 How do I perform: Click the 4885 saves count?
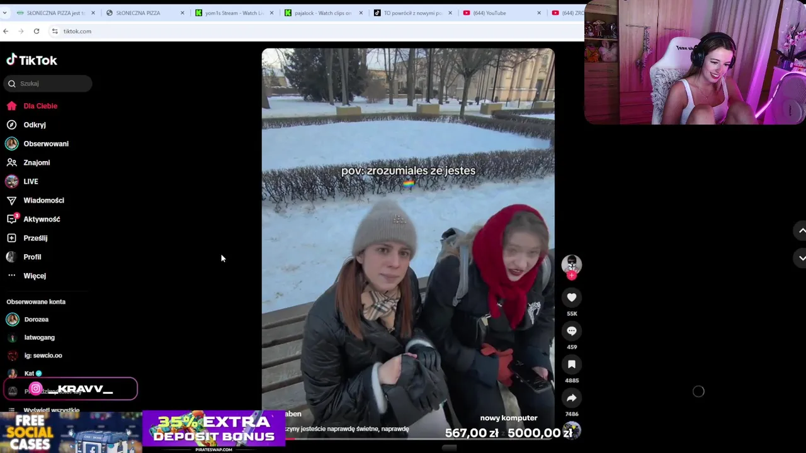click(572, 380)
